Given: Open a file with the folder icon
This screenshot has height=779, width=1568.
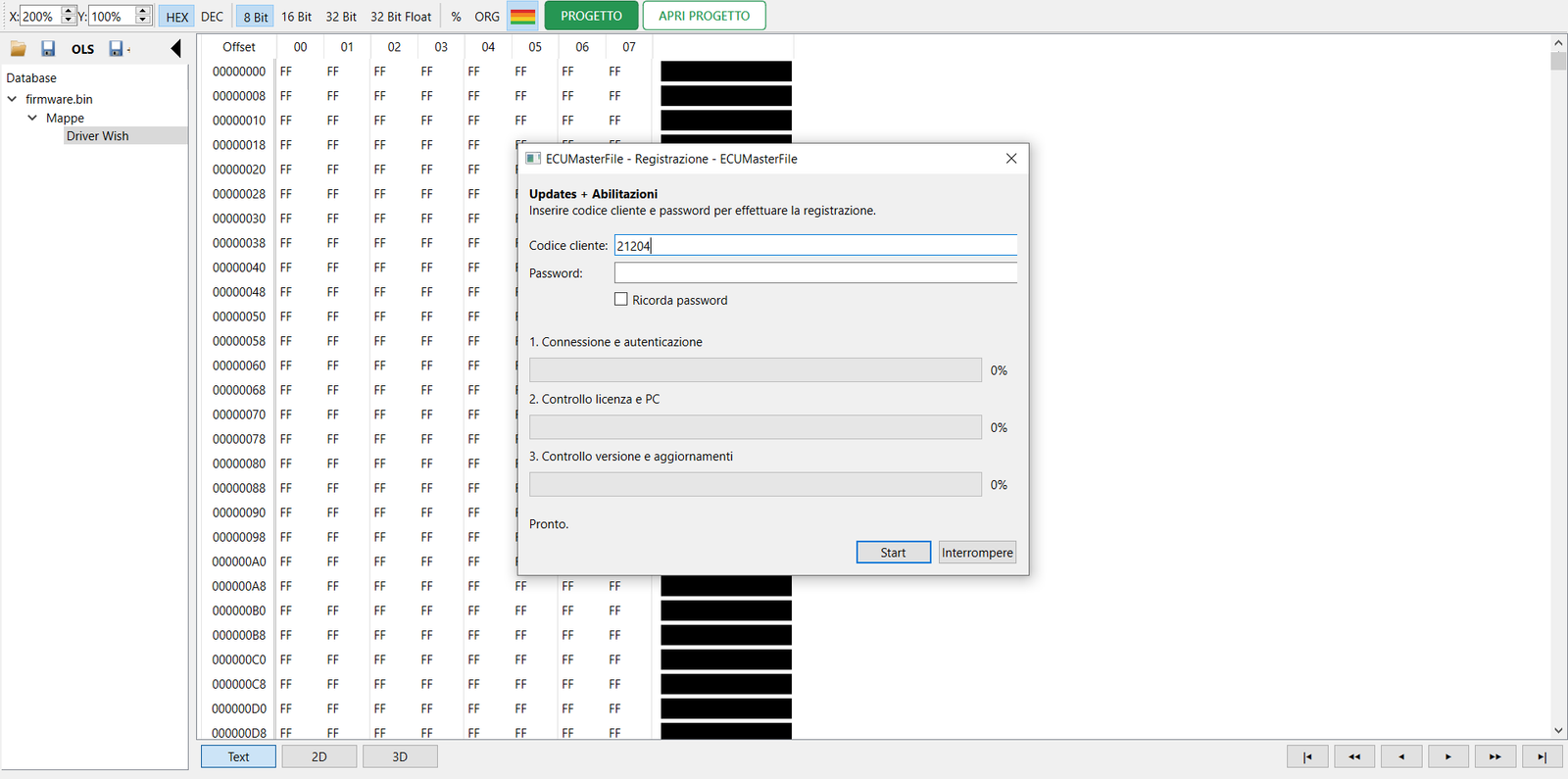Looking at the screenshot, I should (x=18, y=48).
